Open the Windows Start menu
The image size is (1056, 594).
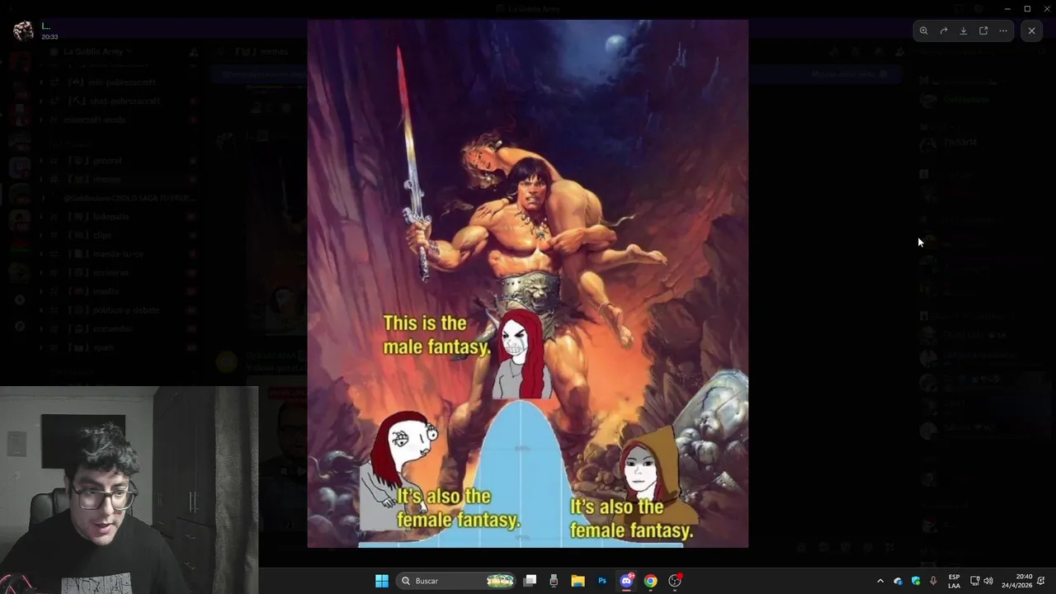pyautogui.click(x=382, y=581)
